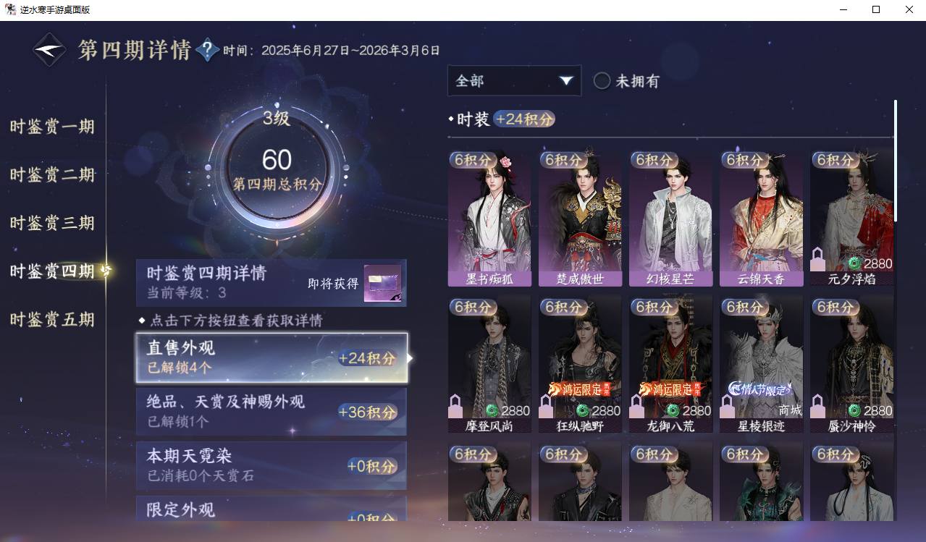Toggle the 未拥有 filter radio button
This screenshot has width=926, height=542.
click(x=602, y=81)
